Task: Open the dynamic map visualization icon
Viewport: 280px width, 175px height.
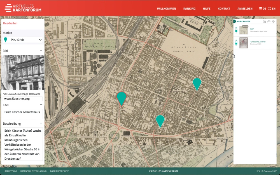Action: tap(264, 21)
